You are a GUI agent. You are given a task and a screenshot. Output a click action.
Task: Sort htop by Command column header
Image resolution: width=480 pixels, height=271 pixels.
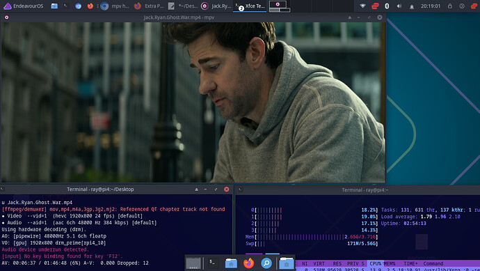(433, 263)
